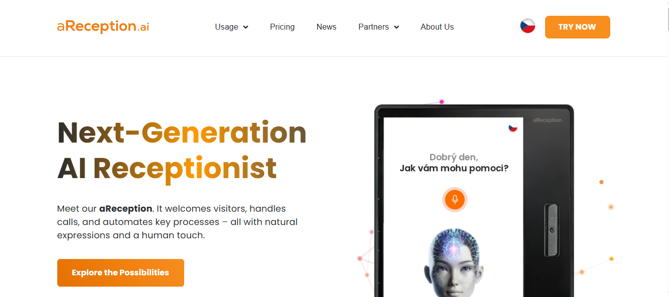Image resolution: width=669 pixels, height=297 pixels.
Task: Expand the Usage dropdown chevron
Action: (245, 27)
